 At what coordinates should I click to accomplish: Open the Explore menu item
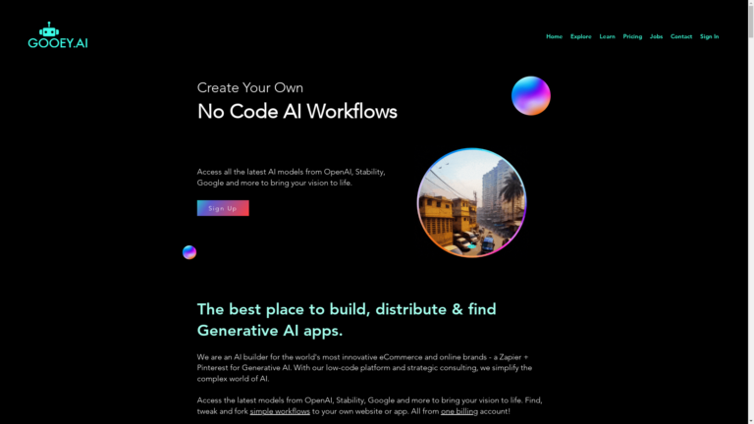(x=580, y=36)
